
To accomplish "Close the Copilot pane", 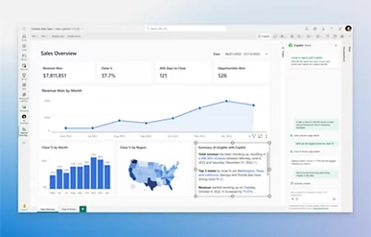I will pyautogui.click(x=336, y=46).
